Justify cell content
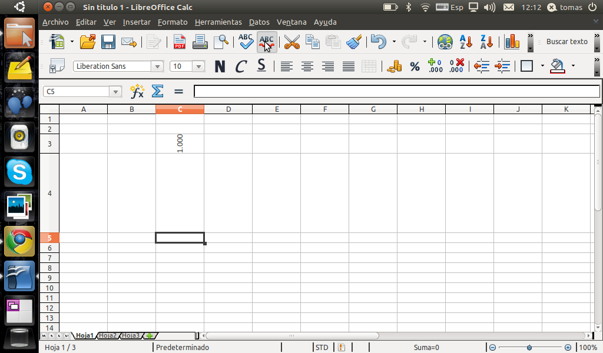 point(349,66)
